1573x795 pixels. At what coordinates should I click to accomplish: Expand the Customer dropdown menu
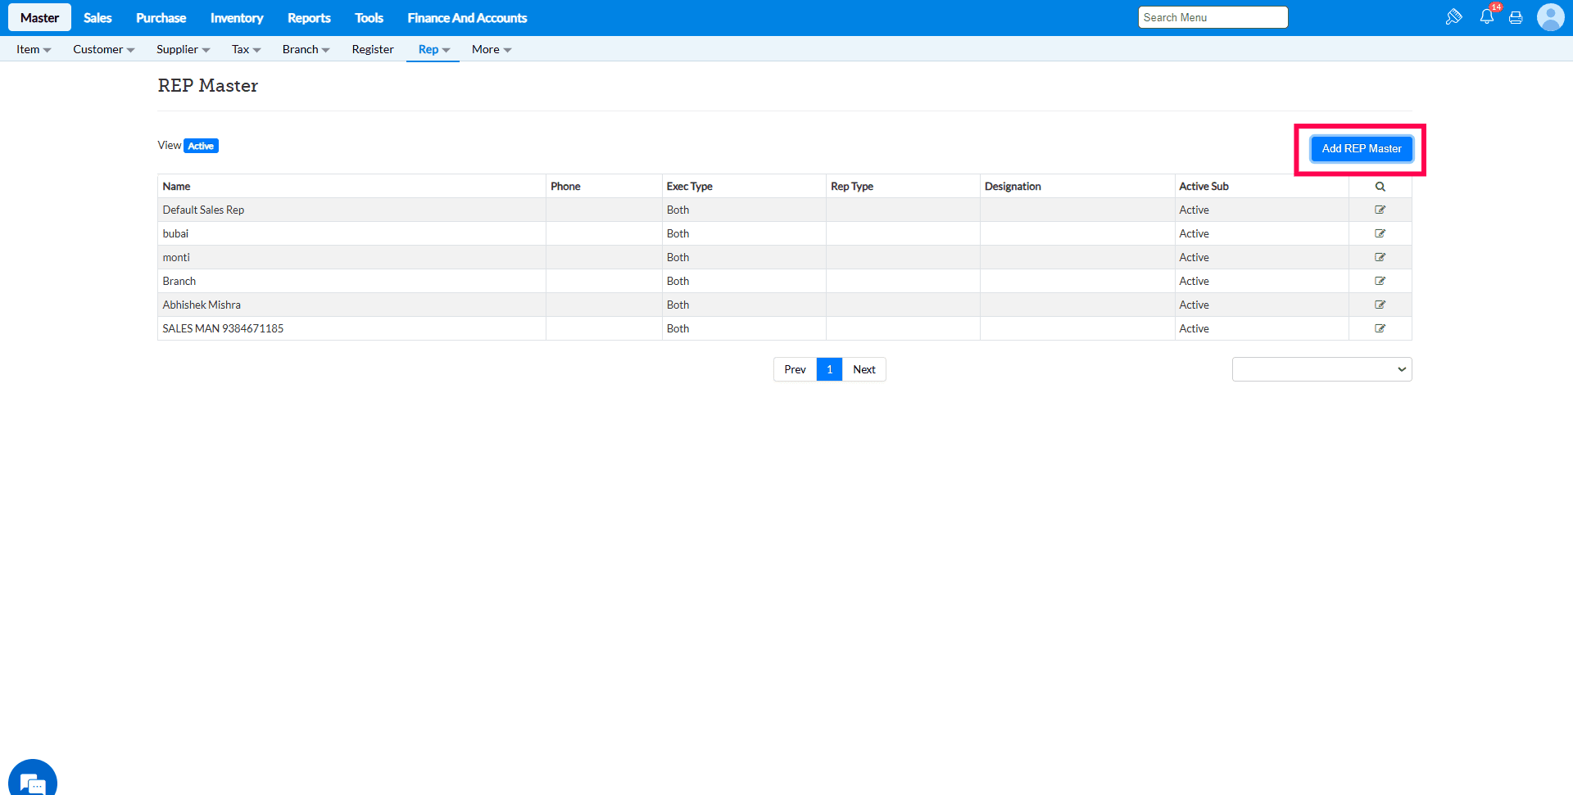(103, 50)
